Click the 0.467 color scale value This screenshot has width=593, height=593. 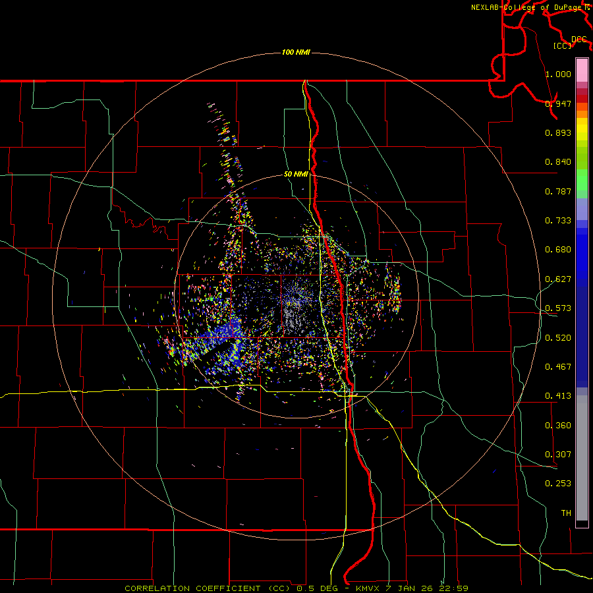pyautogui.click(x=558, y=367)
